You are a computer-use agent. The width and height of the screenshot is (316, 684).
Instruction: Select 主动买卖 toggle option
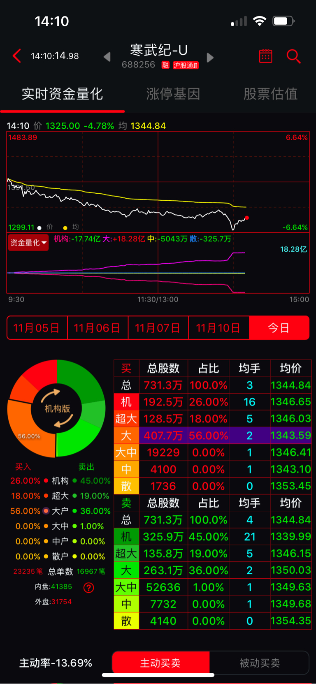point(160,663)
